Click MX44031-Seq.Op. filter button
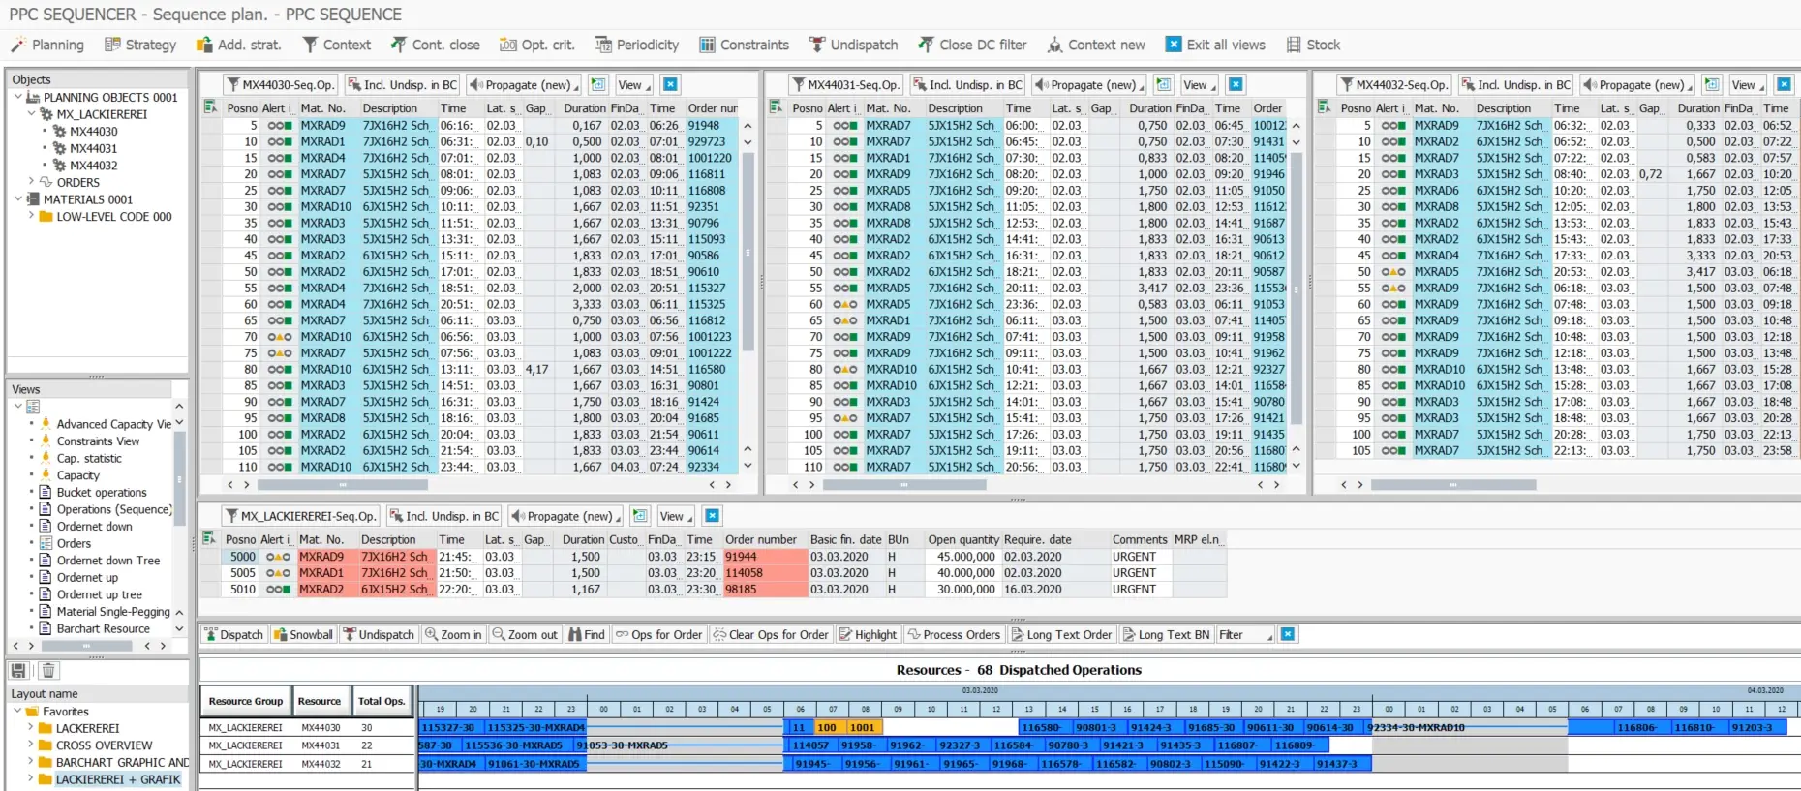This screenshot has height=791, width=1801. 845,85
